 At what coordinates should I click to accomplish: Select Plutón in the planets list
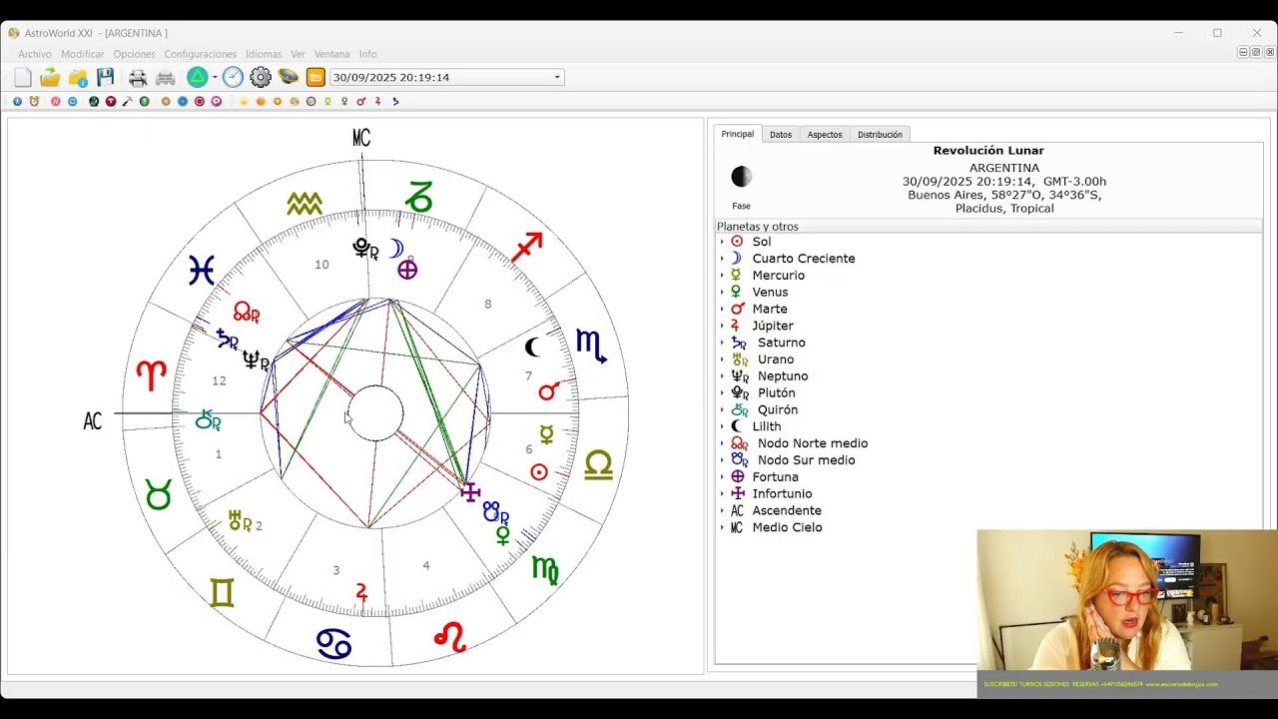click(776, 393)
